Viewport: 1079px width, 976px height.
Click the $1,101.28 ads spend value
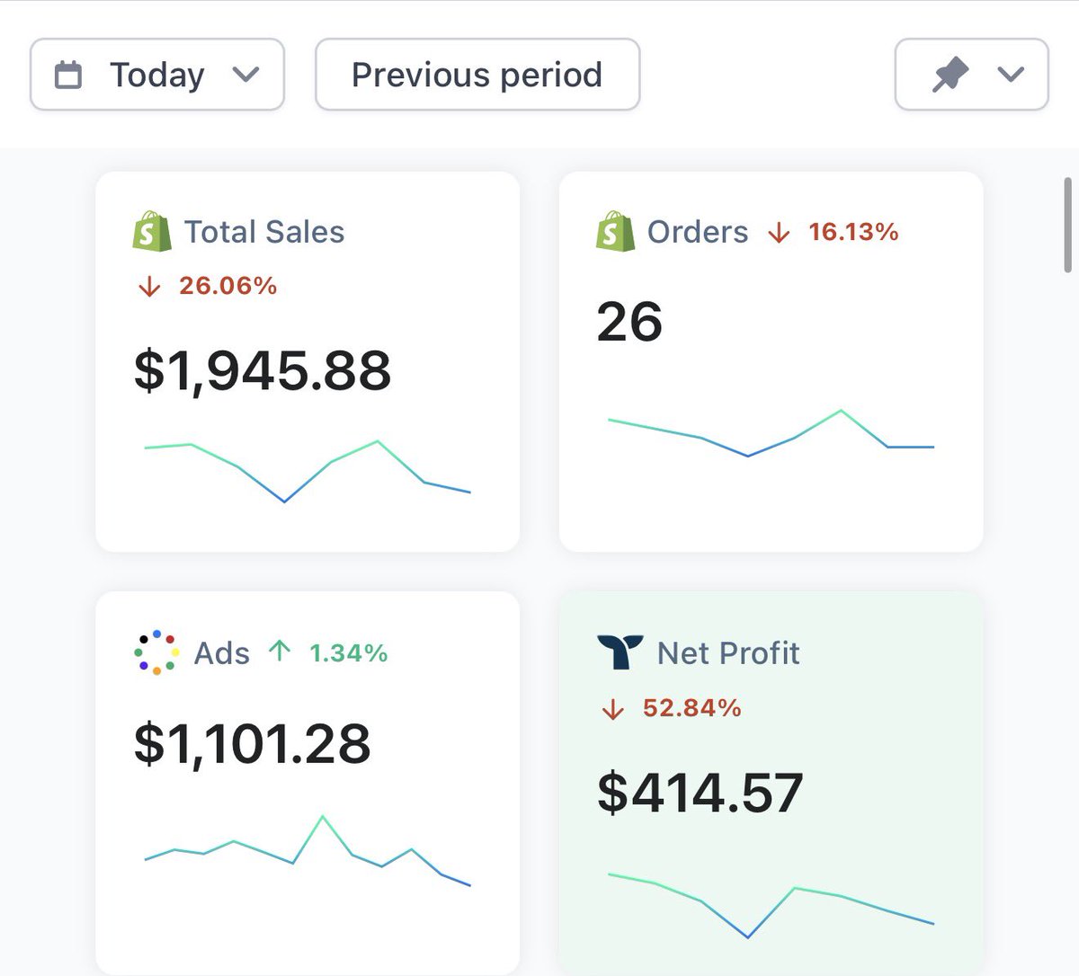click(252, 744)
